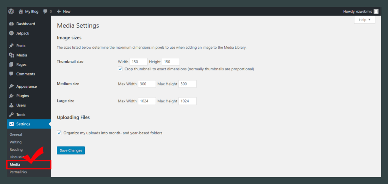
Task: Click the Plugins plug icon
Action: pyautogui.click(x=11, y=96)
